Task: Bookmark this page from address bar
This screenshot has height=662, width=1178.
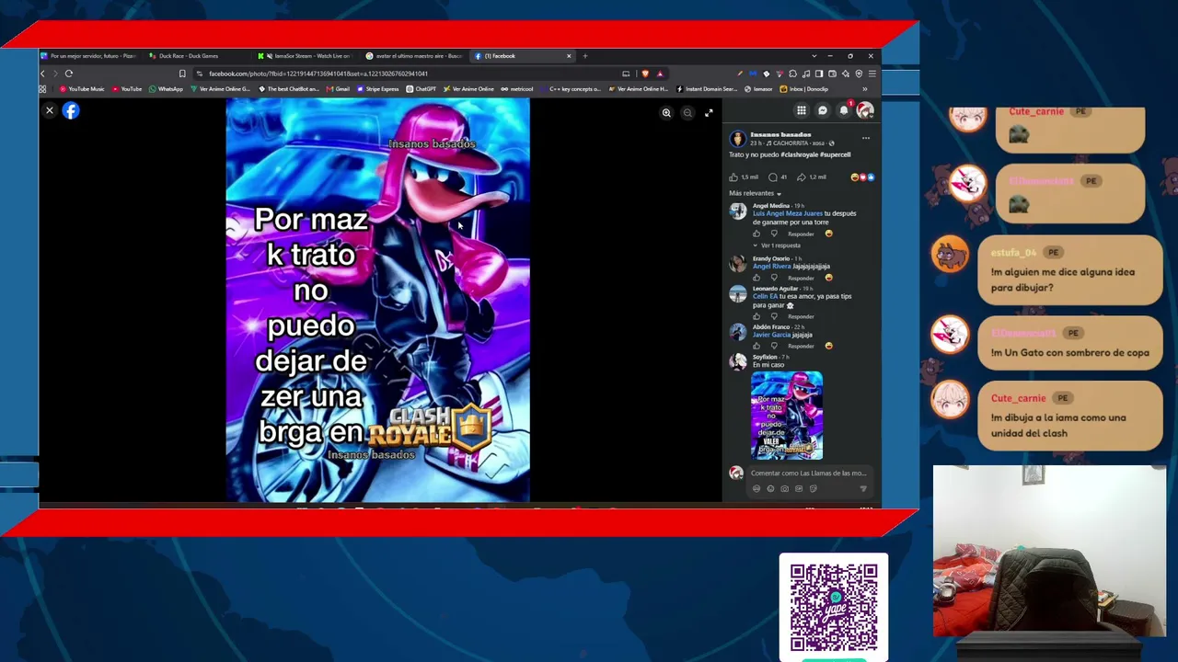Action: coord(182,74)
